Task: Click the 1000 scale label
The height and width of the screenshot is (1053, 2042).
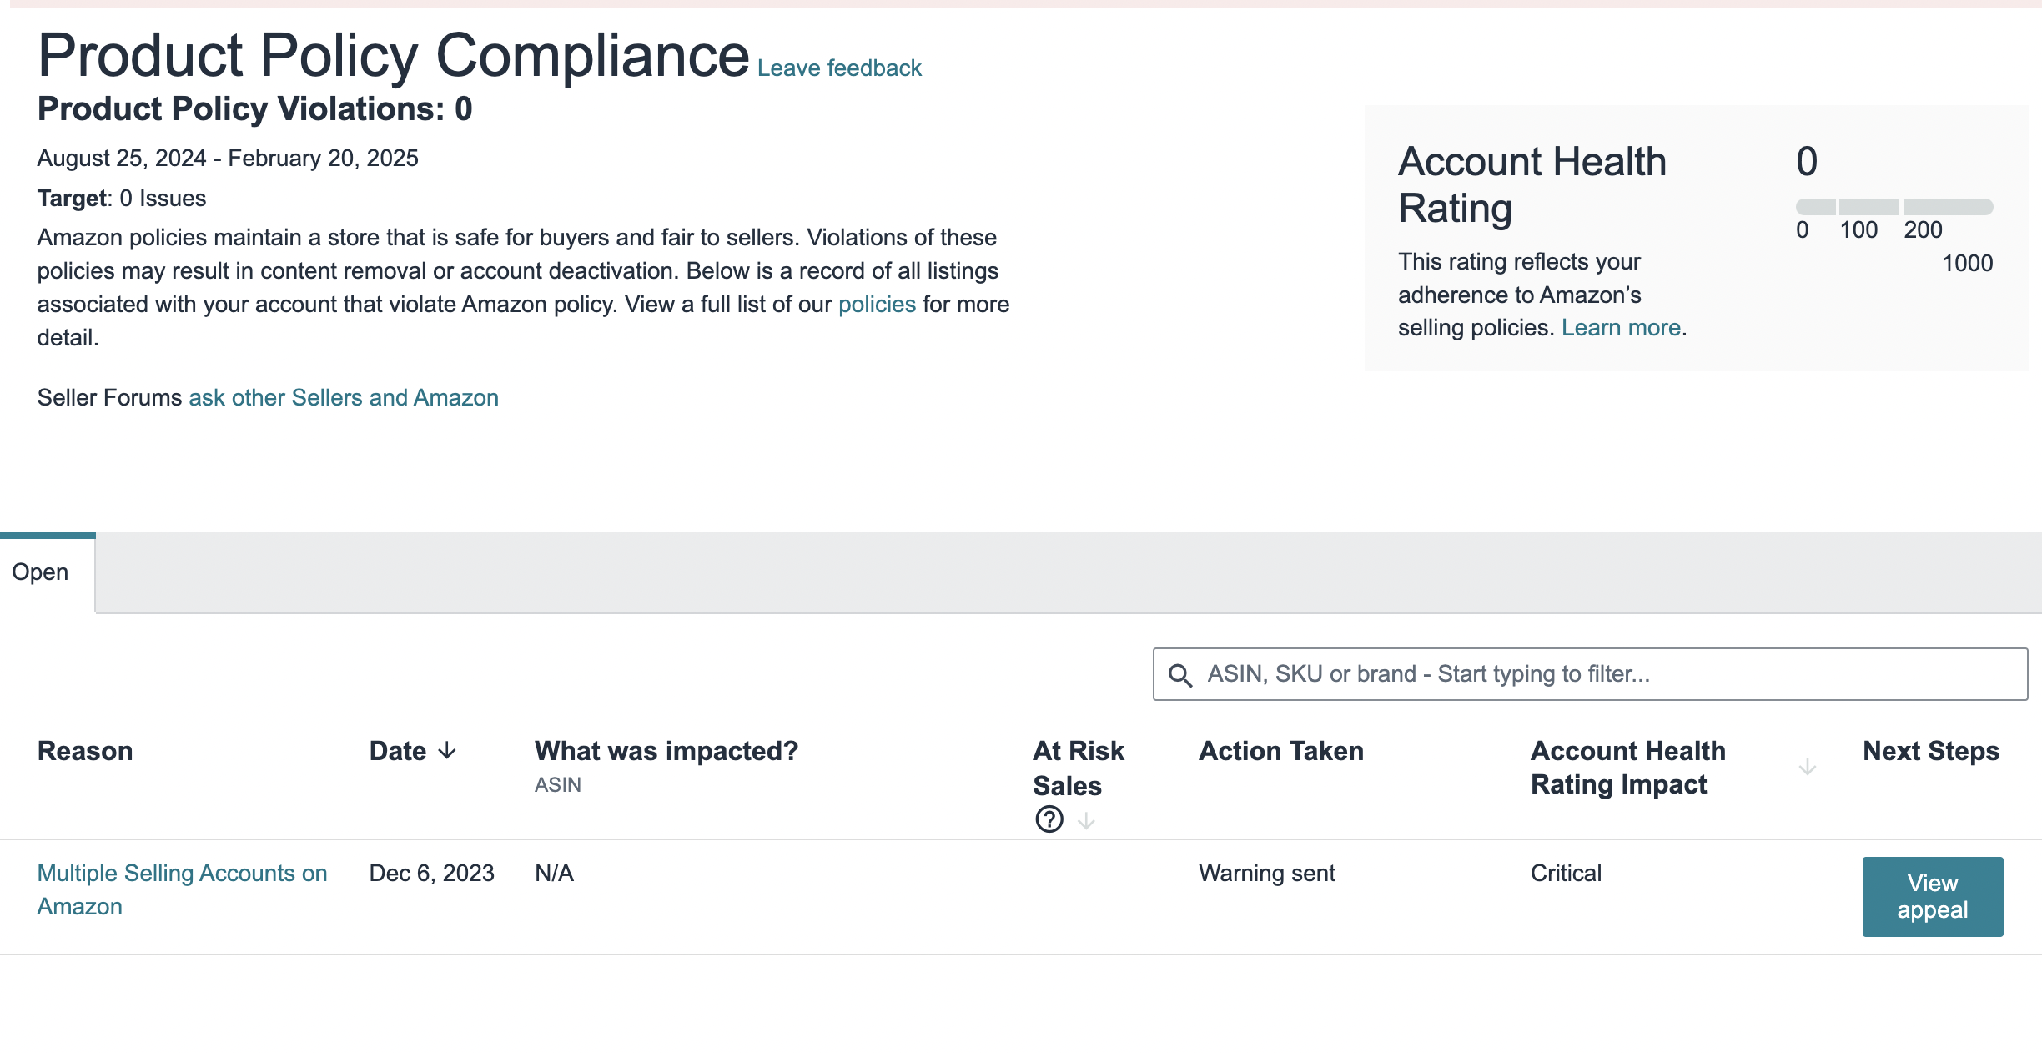Action: click(x=1968, y=264)
